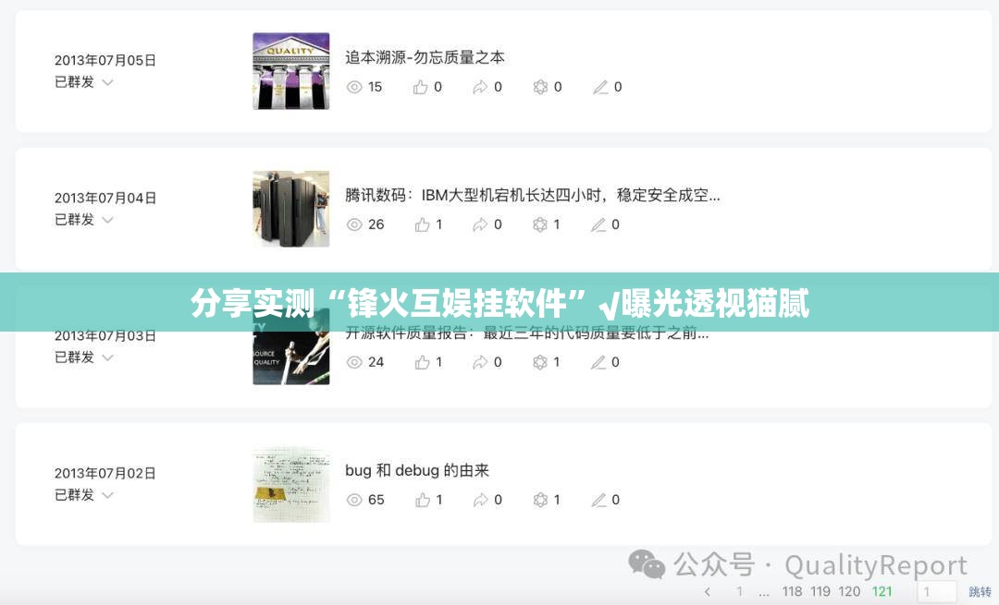Click the flower-shaped 在看 icon on IBM大型机 article
Screen dimensions: 999x605
[540, 224]
